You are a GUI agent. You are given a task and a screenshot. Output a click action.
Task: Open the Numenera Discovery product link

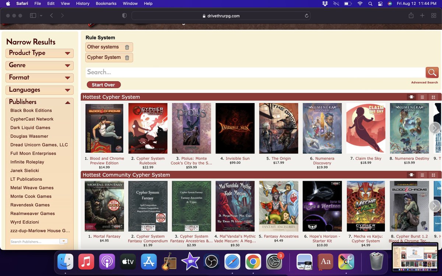coord(322,161)
